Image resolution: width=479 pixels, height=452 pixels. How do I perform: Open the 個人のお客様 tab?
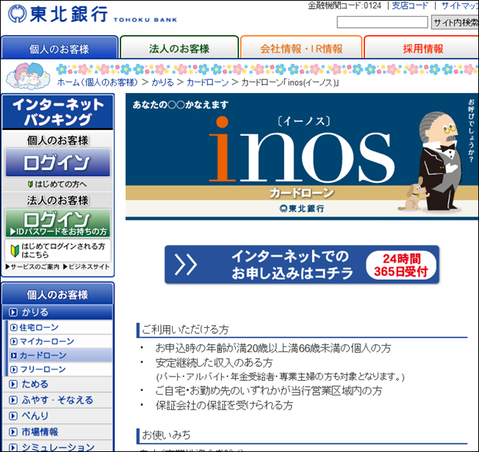tap(60, 47)
